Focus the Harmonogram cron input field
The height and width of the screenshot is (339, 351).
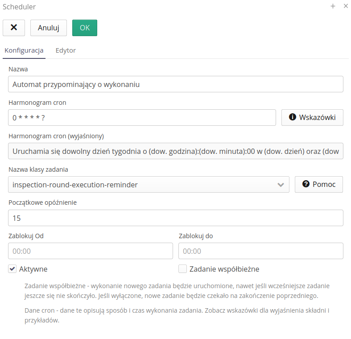point(142,118)
